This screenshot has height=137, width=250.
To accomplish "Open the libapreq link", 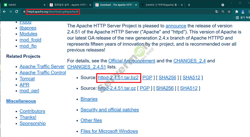I will pos(28,28).
